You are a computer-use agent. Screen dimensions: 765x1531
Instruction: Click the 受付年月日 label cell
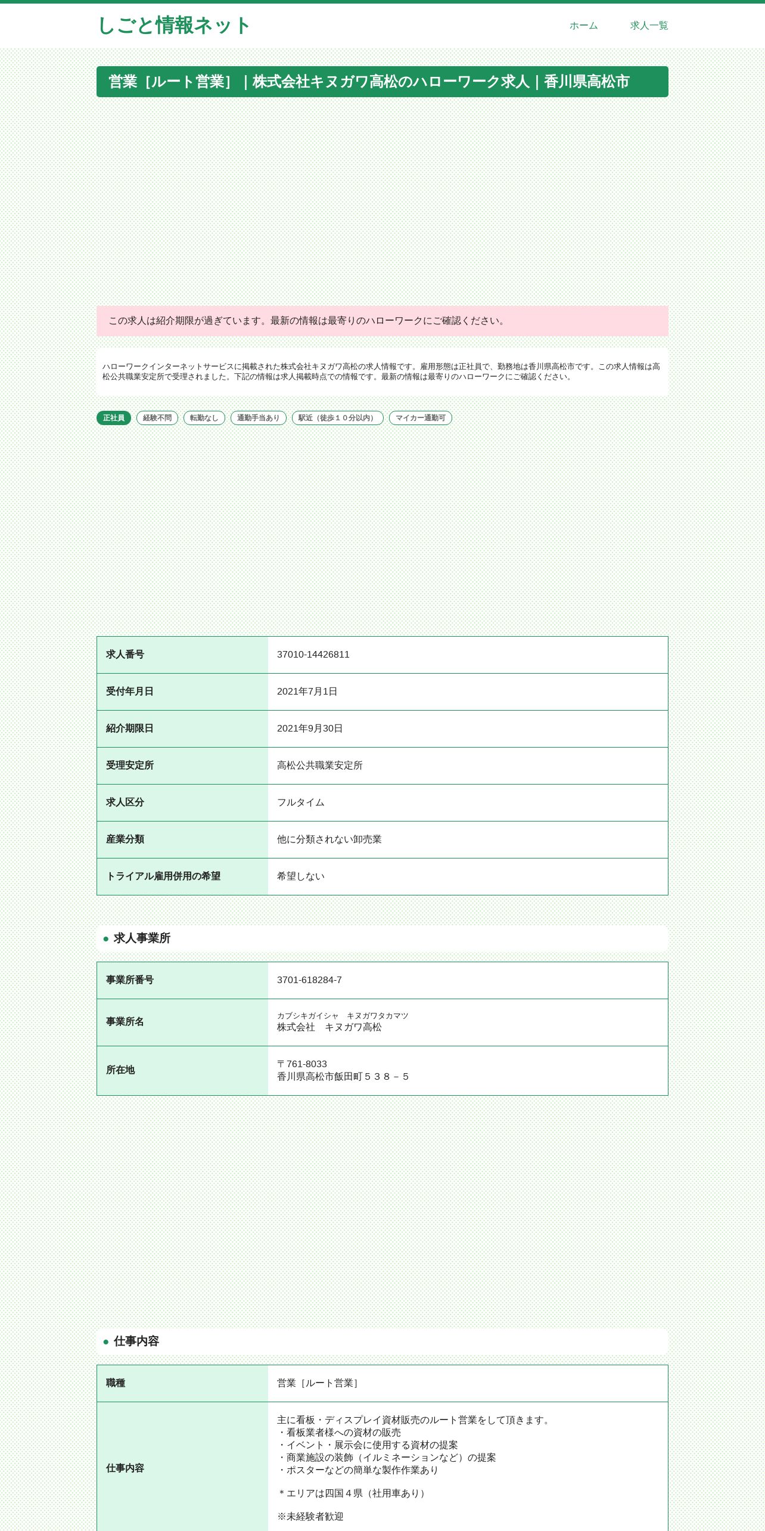tap(182, 692)
